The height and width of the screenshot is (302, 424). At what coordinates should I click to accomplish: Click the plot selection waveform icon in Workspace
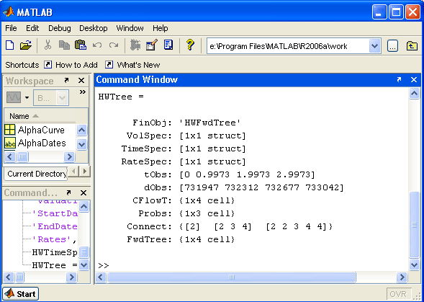pyautogui.click(x=14, y=97)
